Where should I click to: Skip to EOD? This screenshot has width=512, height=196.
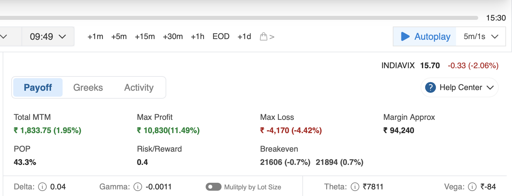pyautogui.click(x=221, y=36)
